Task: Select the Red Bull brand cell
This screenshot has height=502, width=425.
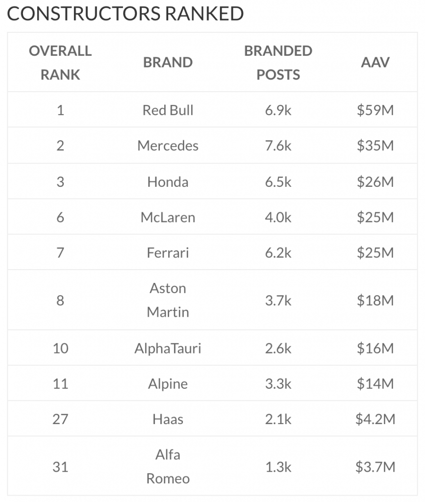Action: coord(168,110)
